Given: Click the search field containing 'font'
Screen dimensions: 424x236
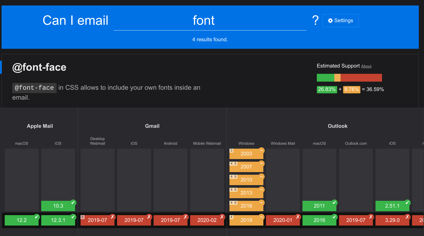Looking at the screenshot, I should tap(210, 21).
